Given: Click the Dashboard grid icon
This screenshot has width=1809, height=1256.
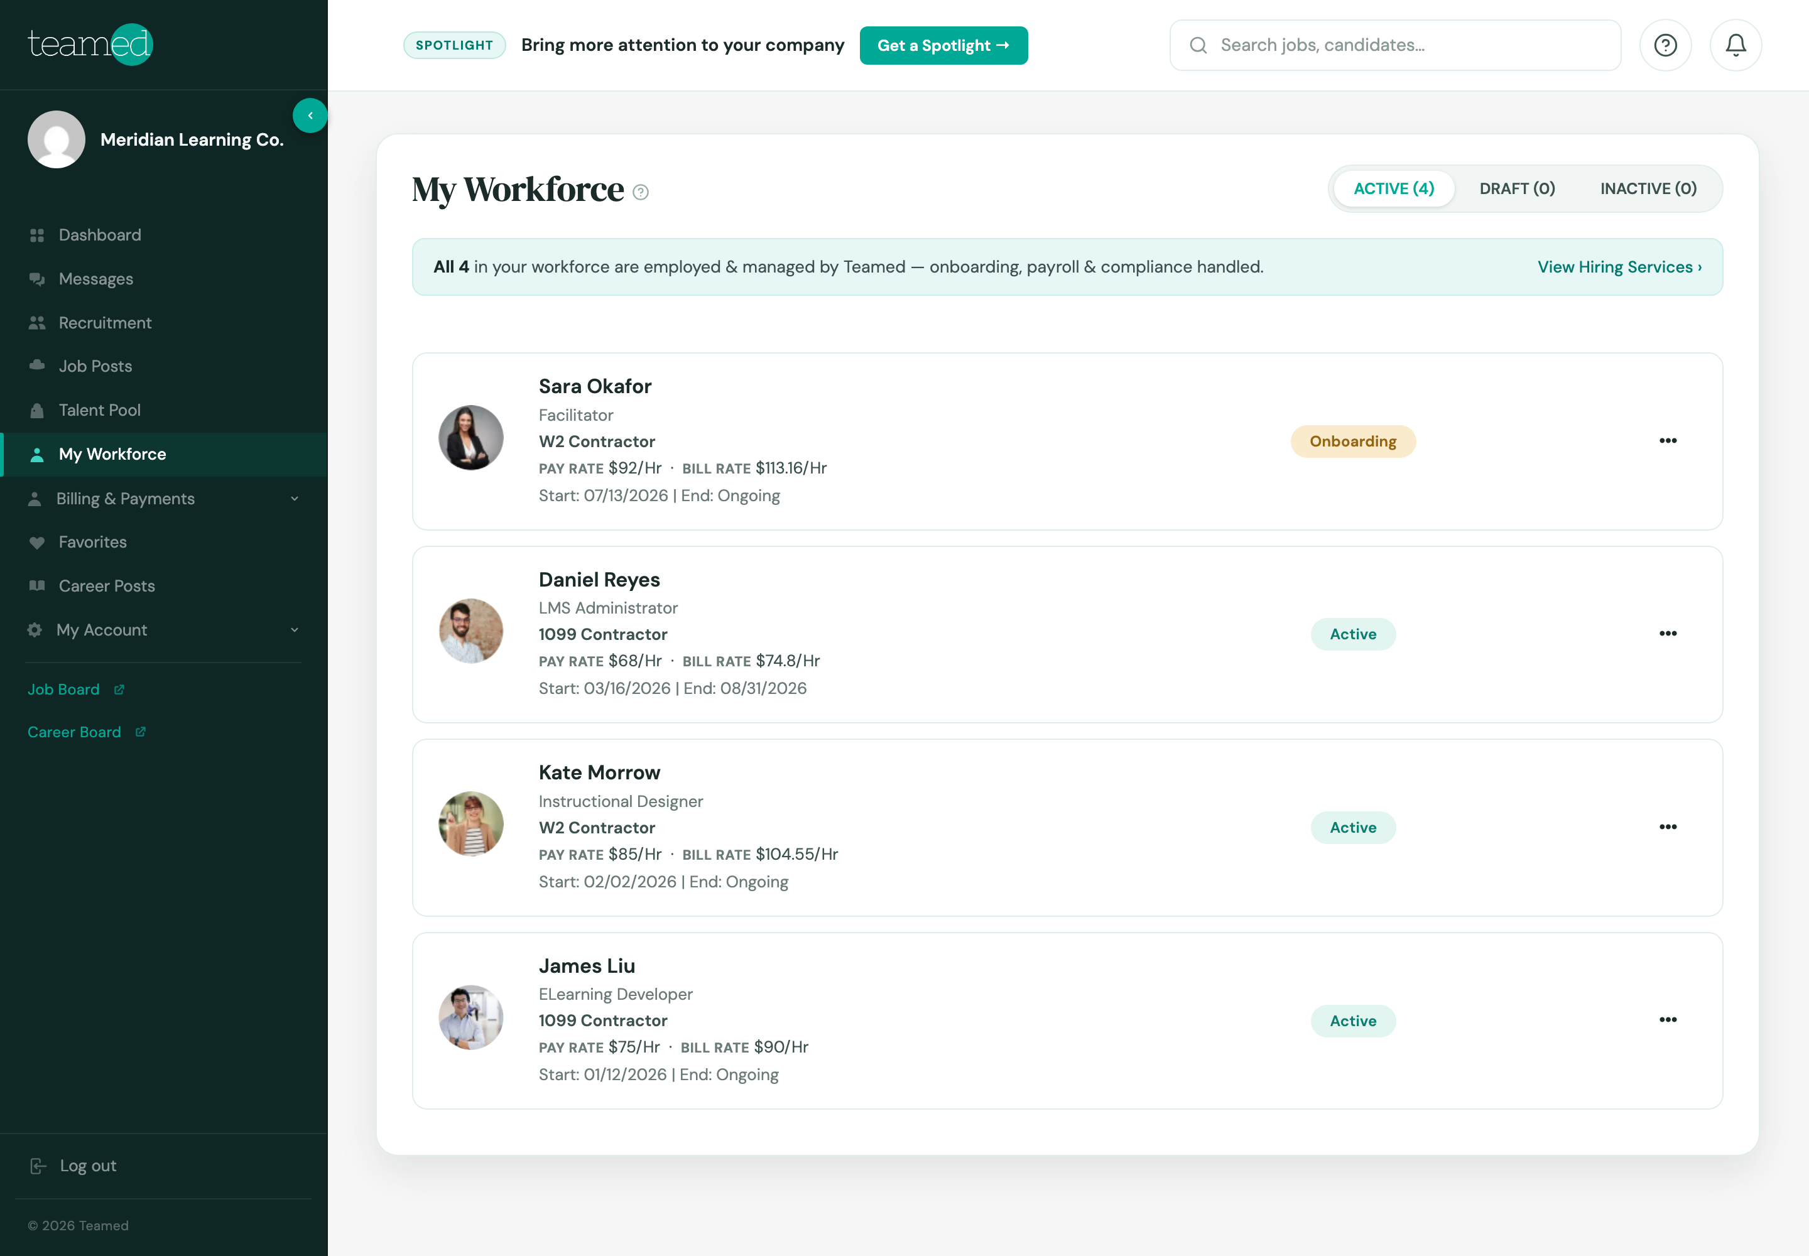Looking at the screenshot, I should coord(37,235).
